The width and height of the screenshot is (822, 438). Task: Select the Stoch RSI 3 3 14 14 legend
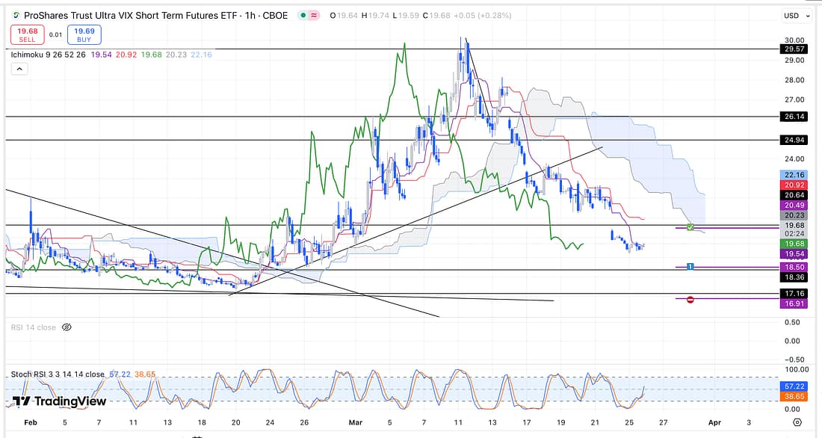(x=58, y=374)
